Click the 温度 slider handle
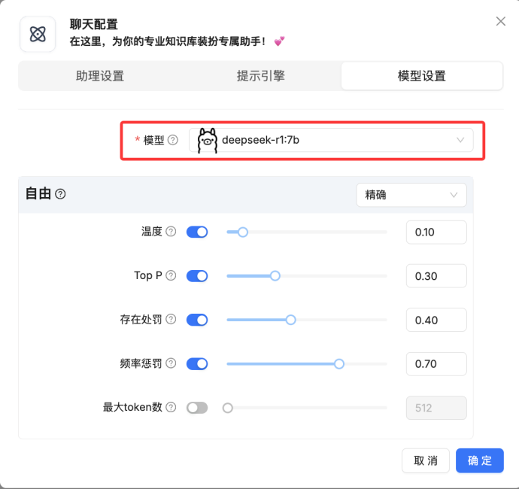519x489 pixels. coord(243,232)
